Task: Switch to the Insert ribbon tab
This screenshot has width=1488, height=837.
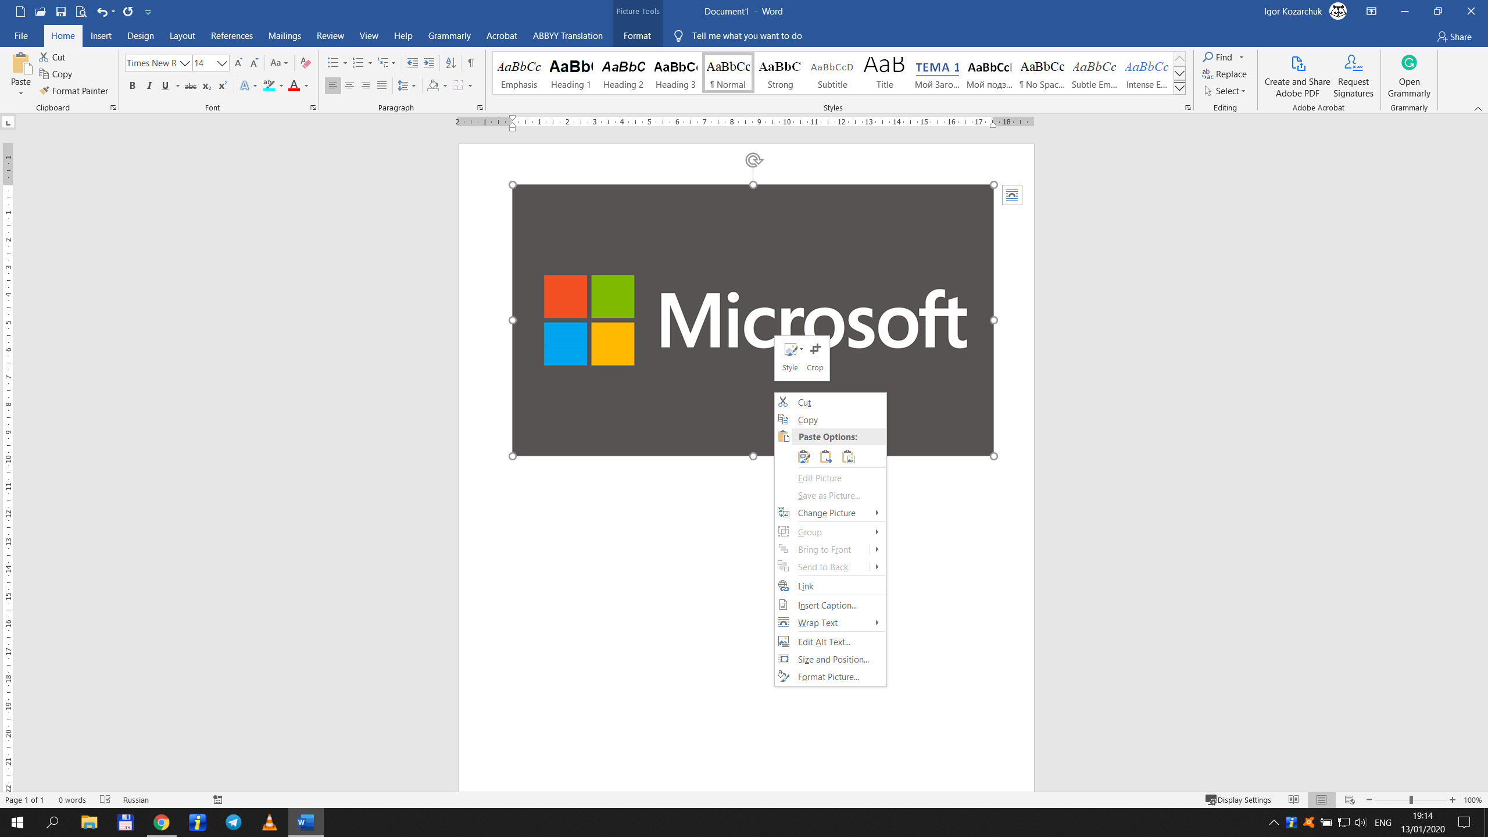Action: pos(101,36)
